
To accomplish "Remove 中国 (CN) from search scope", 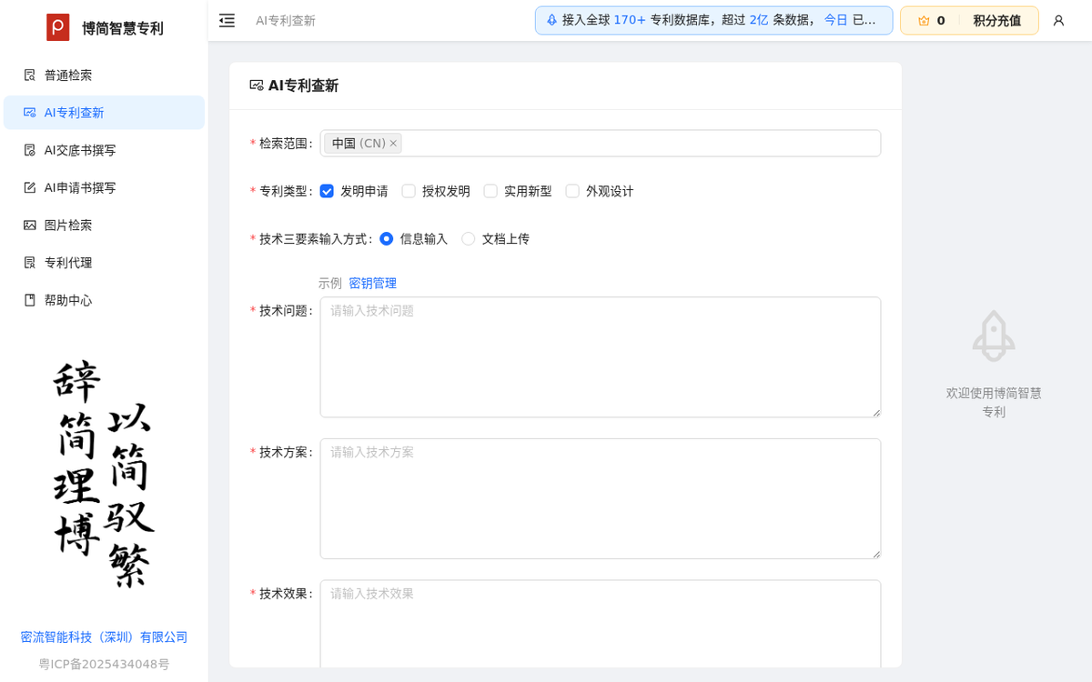I will coord(393,143).
